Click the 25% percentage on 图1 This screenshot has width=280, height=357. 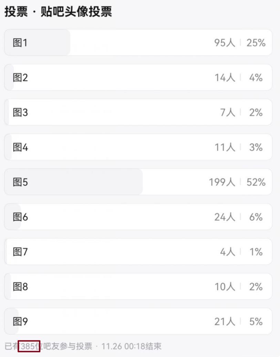[256, 43]
